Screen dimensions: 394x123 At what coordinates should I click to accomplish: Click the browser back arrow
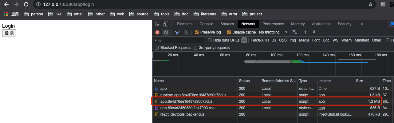click(x=6, y=4)
